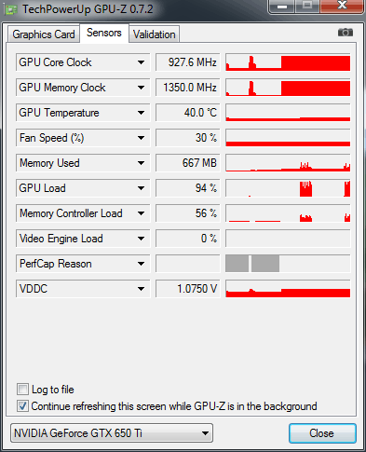Open the GPU Core Clock sensor dropdown
The height and width of the screenshot is (452, 366).
[x=141, y=62]
